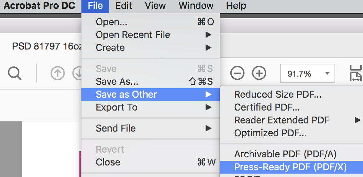The image size is (363, 177).
Task: Open the Window menu
Action: (x=196, y=6)
